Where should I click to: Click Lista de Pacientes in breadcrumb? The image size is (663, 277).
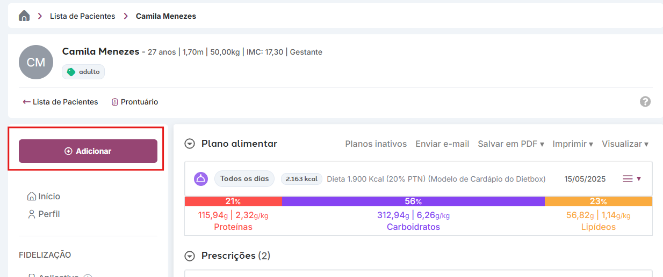tap(83, 16)
